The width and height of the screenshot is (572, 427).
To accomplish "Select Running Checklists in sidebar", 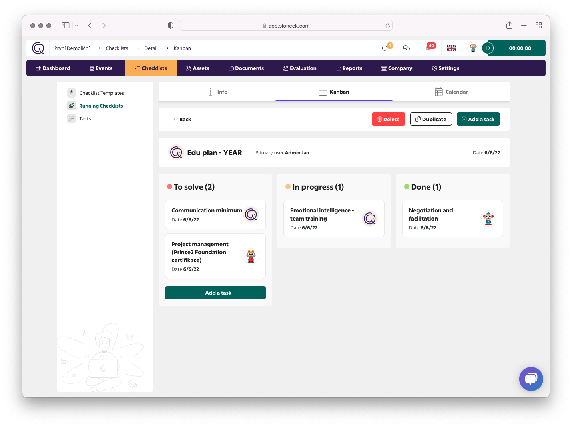I will (95, 106).
